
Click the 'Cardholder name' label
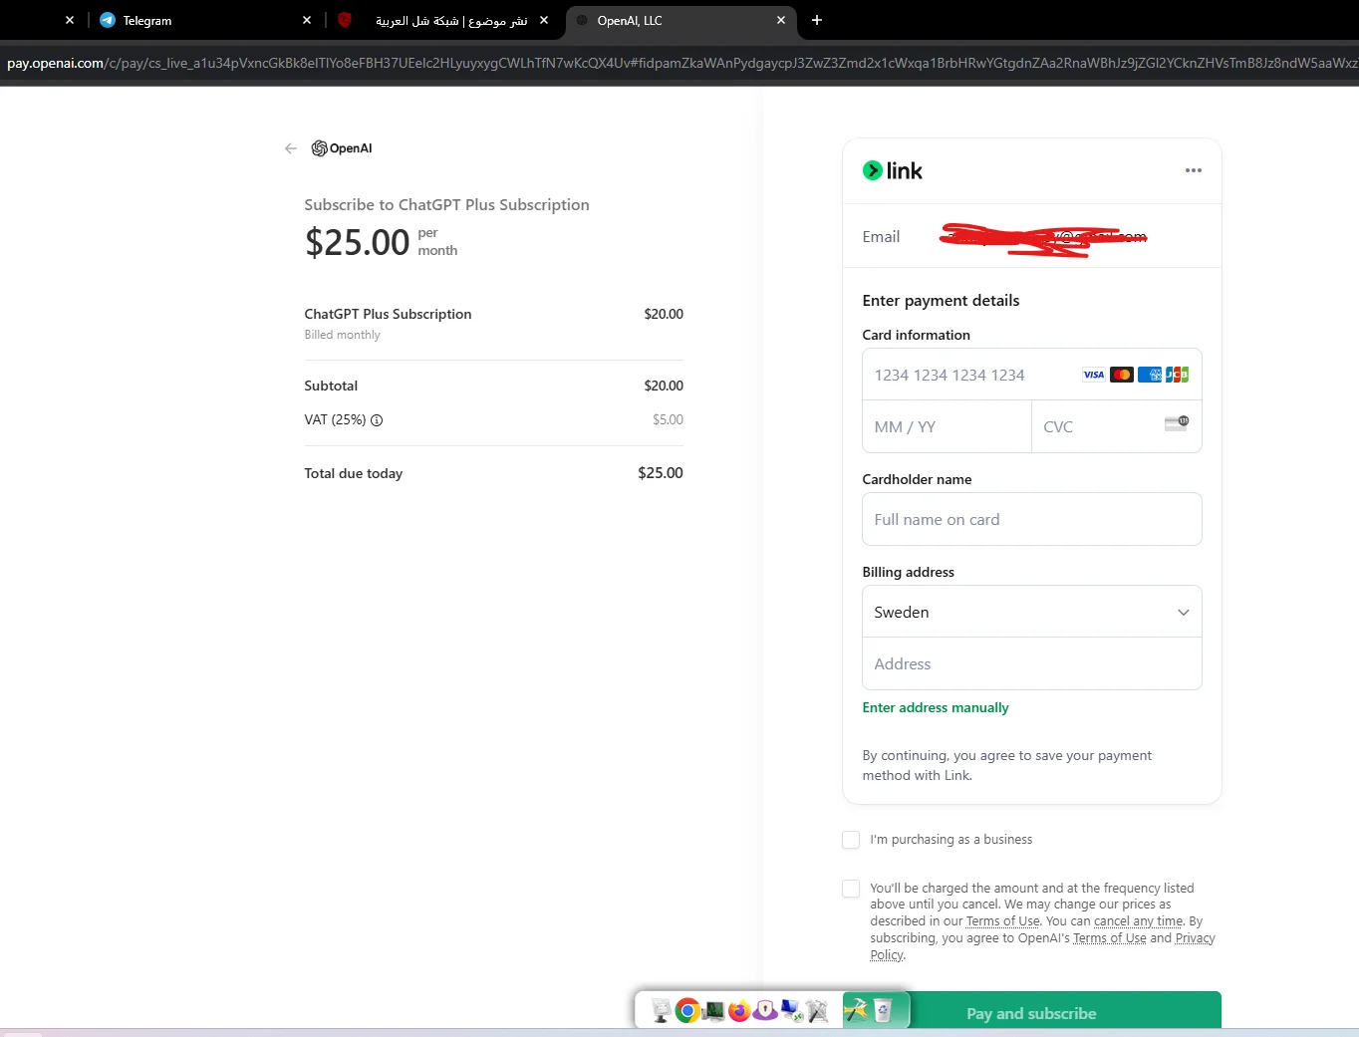click(x=917, y=479)
